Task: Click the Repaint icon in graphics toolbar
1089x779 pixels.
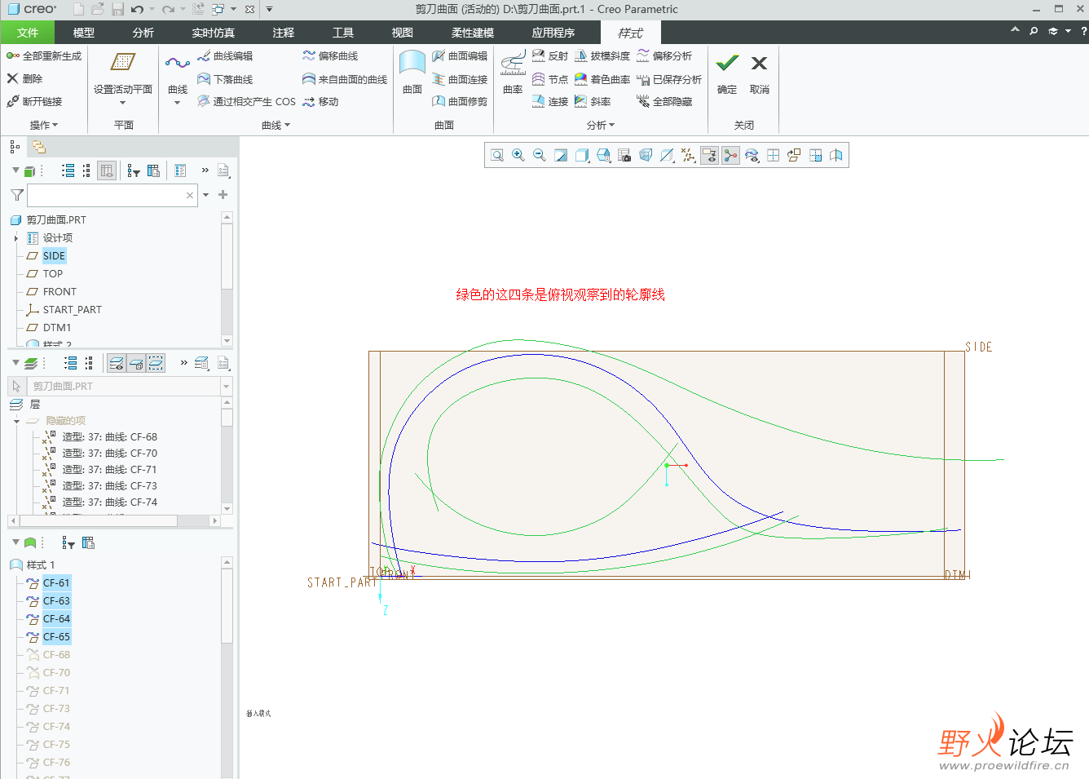Action: coord(561,155)
